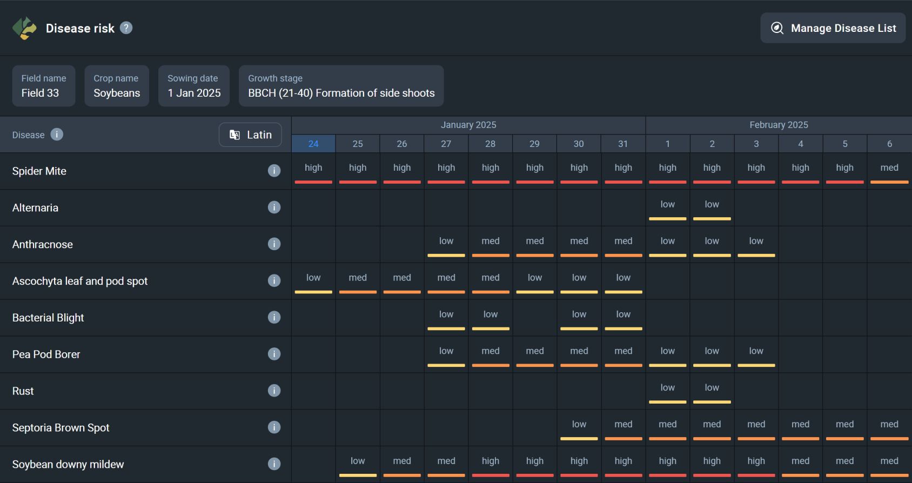
Task: Click the help icon beside Disease risk
Action: pos(126,28)
